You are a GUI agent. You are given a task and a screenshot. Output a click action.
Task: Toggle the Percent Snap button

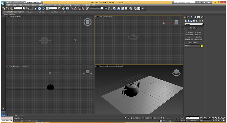(x=79, y=8)
